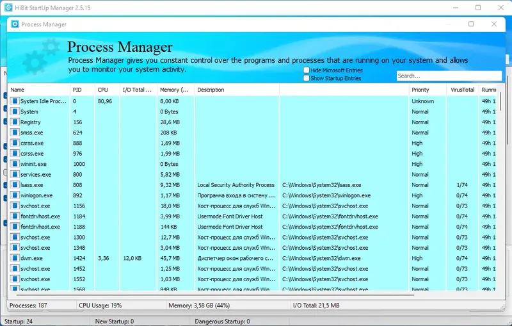Click the 28,6 MB Registry memory value
Screen dimensions: 512x326
click(170, 122)
